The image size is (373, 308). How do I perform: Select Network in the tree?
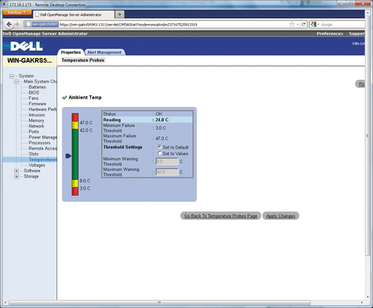(36, 126)
